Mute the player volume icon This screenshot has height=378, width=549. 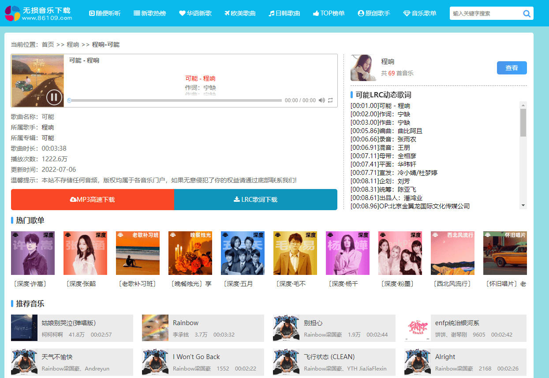pyautogui.click(x=321, y=100)
